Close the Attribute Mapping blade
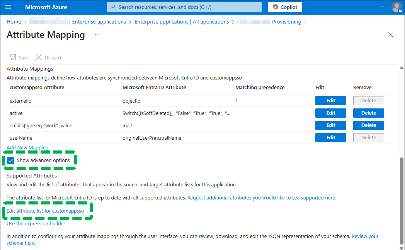 pyautogui.click(x=390, y=35)
